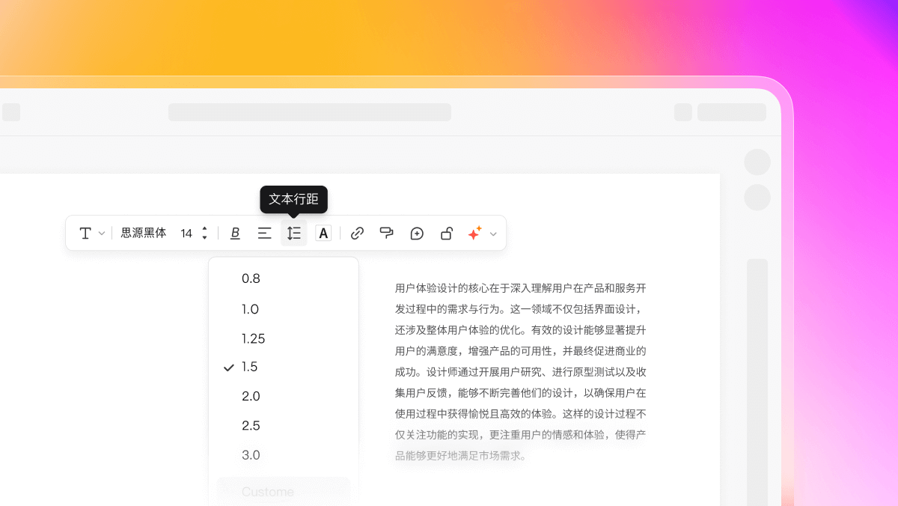This screenshot has width=898, height=506.
Task: Select the format painter icon
Action: point(386,234)
